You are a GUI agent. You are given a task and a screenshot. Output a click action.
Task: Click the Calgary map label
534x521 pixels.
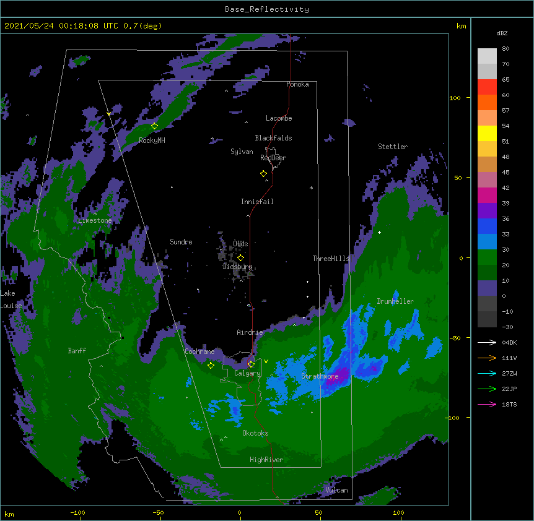pyautogui.click(x=247, y=373)
